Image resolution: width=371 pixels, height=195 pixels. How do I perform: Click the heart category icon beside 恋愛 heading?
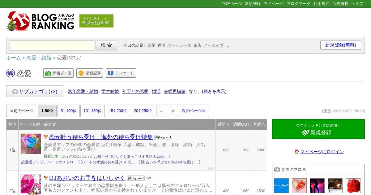pos(11,73)
